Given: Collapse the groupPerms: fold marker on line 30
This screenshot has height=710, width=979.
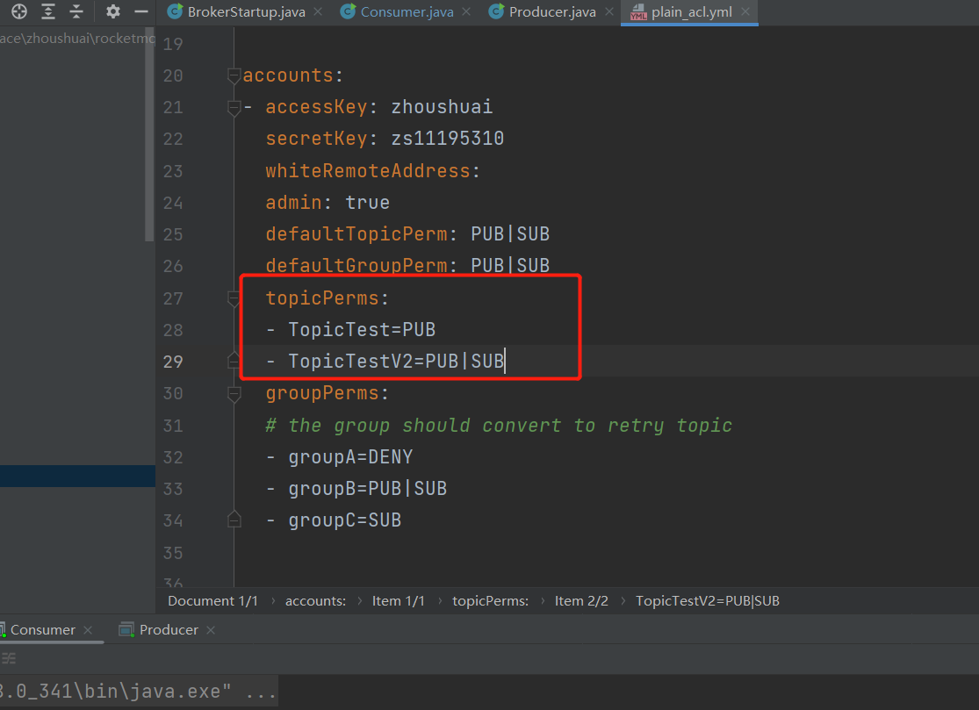Looking at the screenshot, I should (x=234, y=394).
